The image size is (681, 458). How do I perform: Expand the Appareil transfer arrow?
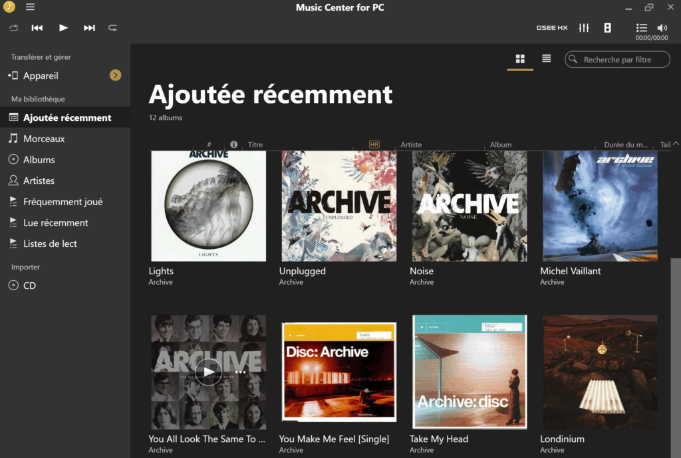click(x=116, y=75)
